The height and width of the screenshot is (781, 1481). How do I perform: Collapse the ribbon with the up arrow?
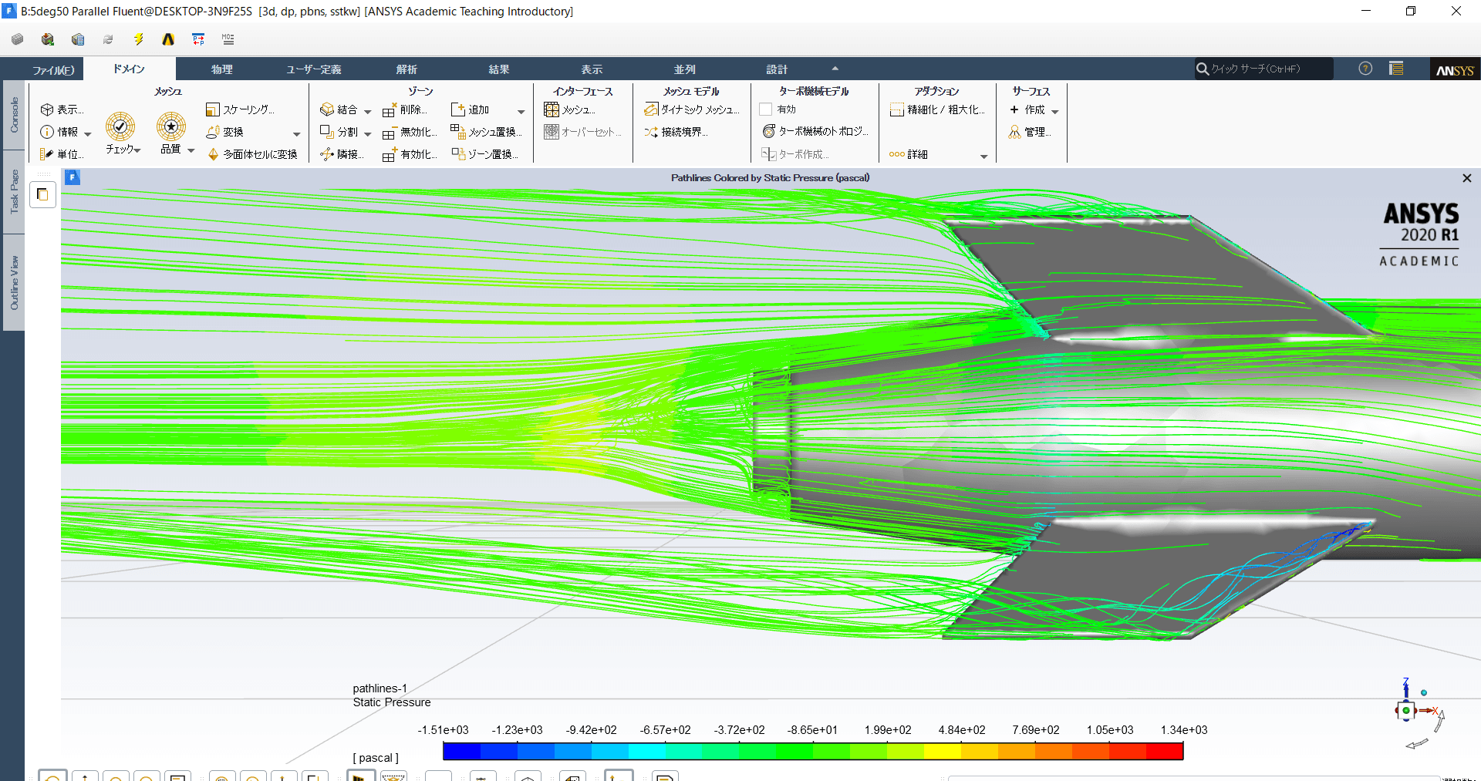pyautogui.click(x=835, y=69)
